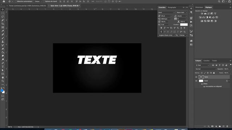Edit the layer Opacité value field
This screenshot has width=232, height=130.
(226, 69)
